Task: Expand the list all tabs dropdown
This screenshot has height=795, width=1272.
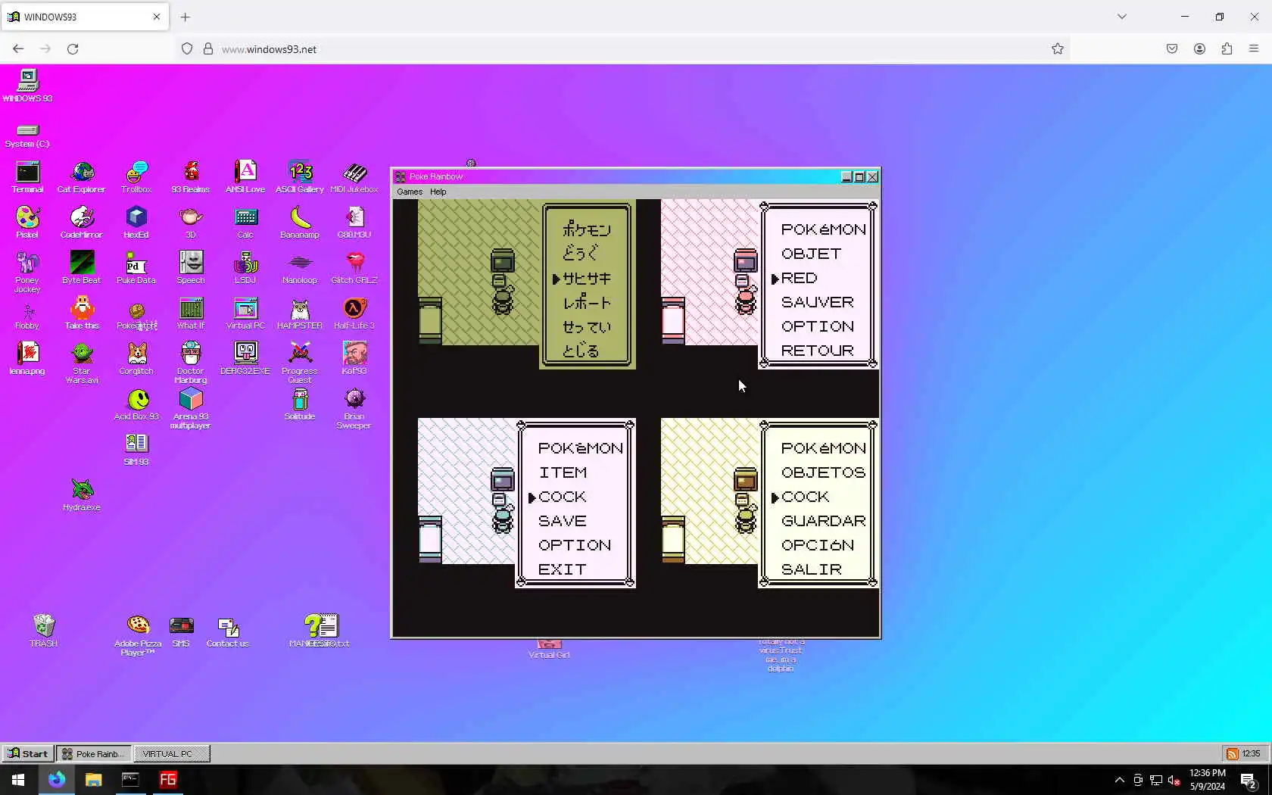Action: [x=1122, y=17]
